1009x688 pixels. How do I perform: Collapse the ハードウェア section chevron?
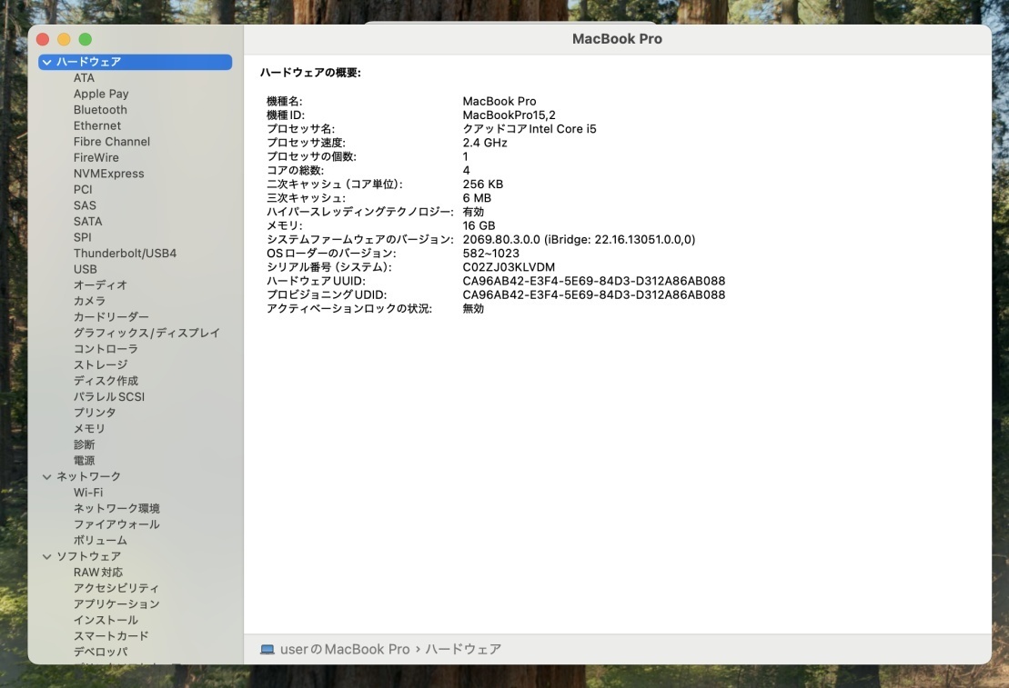(x=47, y=63)
